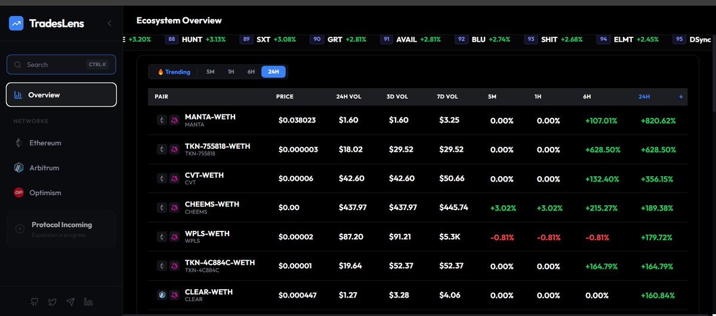This screenshot has height=316, width=716.
Task: Click Ethereum chain icon in WPLS-WETH row
Action: point(161,237)
